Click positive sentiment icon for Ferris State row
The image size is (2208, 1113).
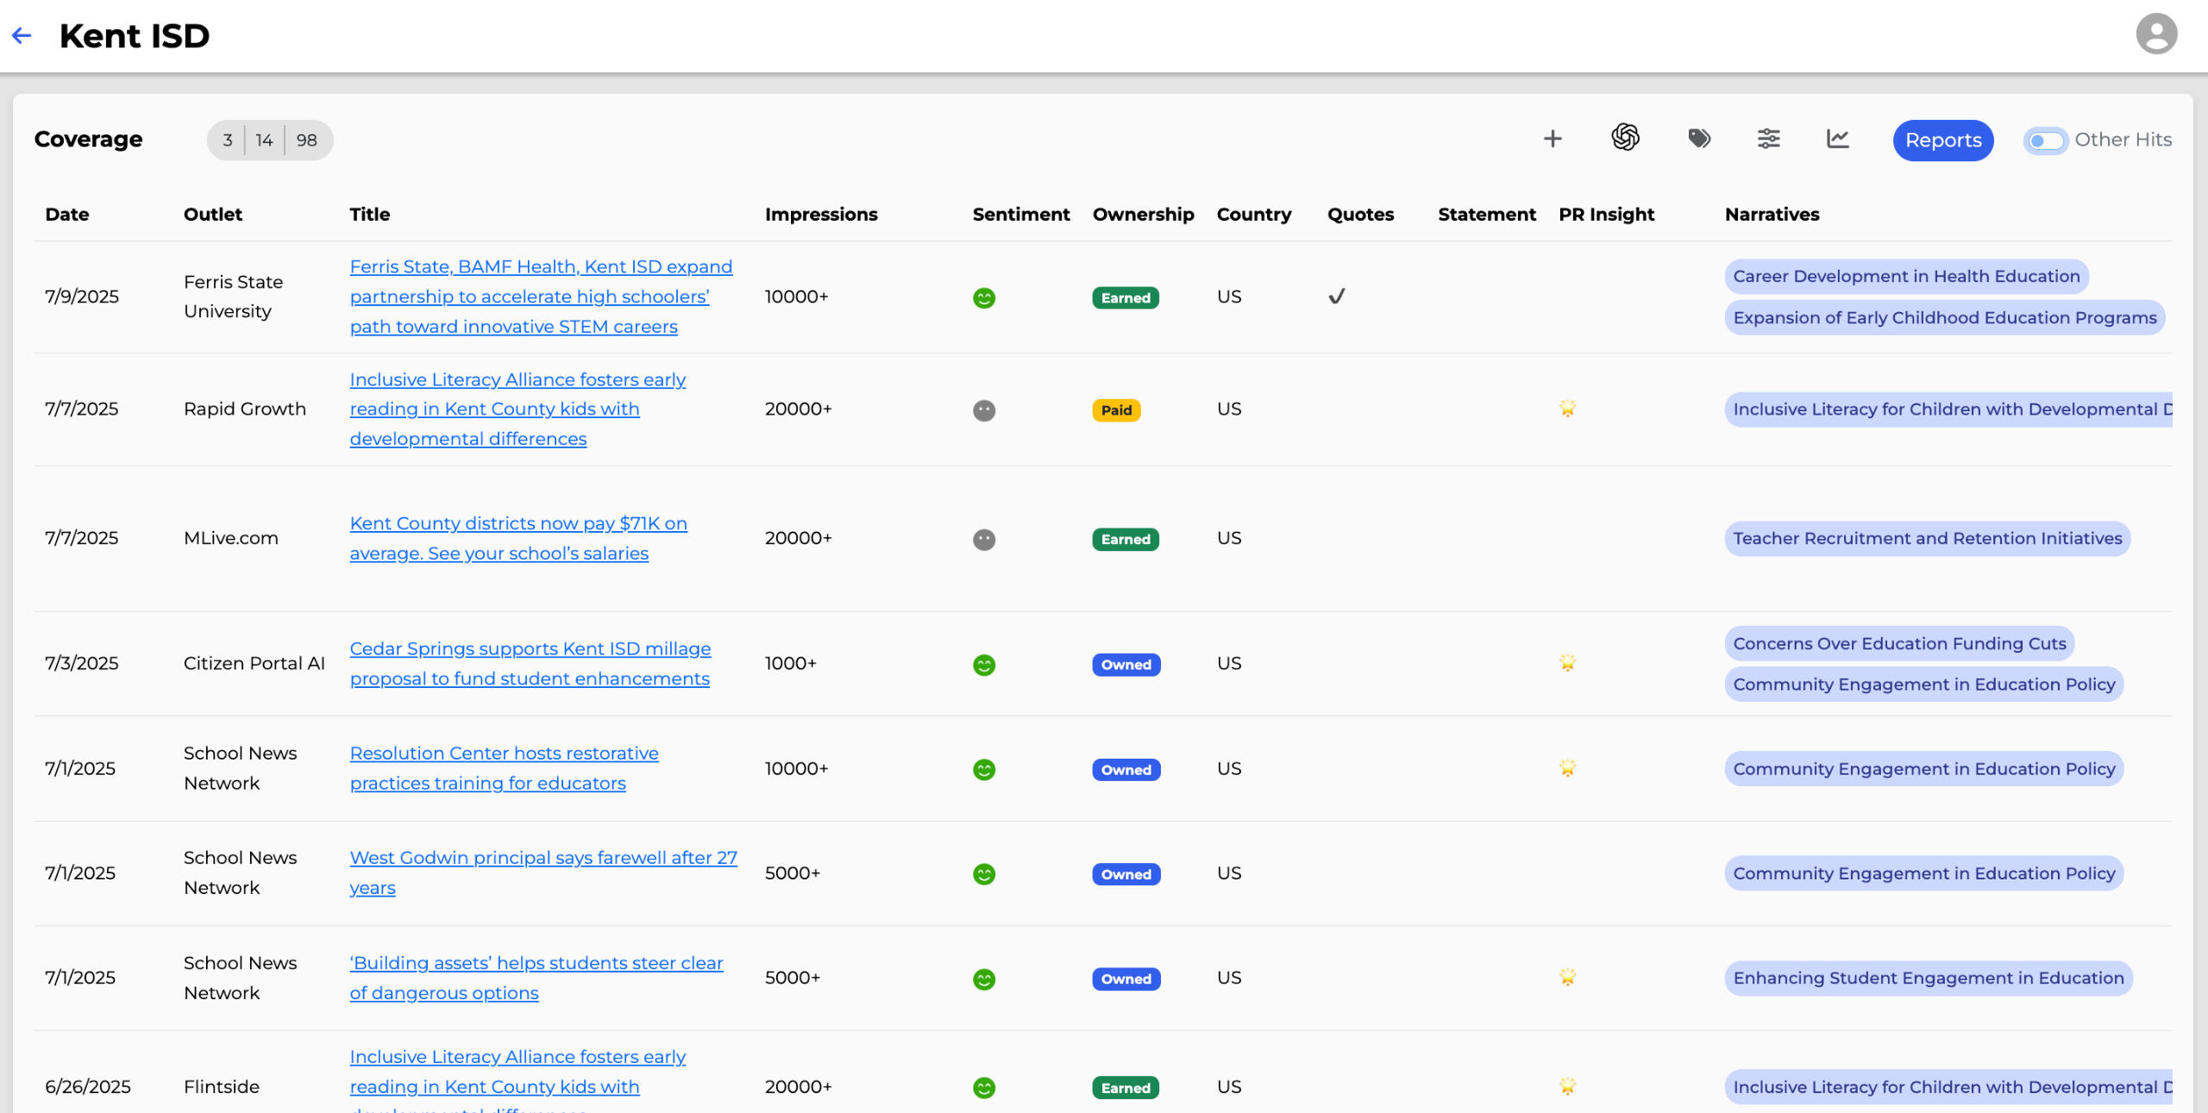(984, 297)
